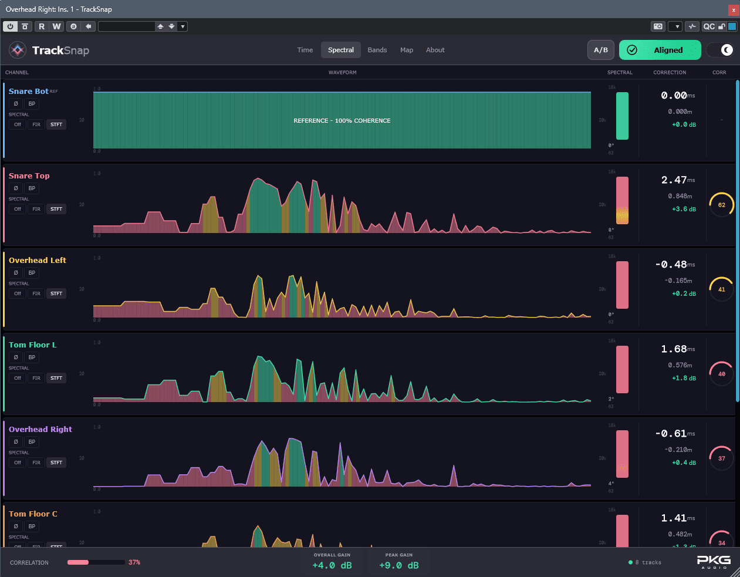Click Snare Top correlation dial 62
Viewport: 740px width, 577px height.
(x=722, y=205)
